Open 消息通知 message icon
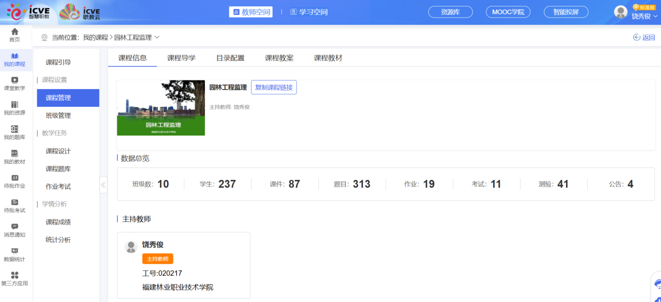661x302 pixels. pyautogui.click(x=14, y=226)
